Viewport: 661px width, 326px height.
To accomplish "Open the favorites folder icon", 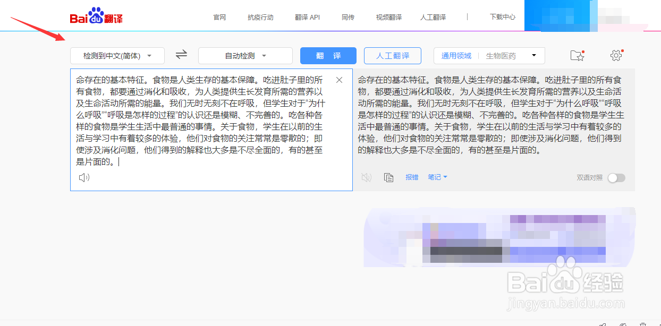I will 578,55.
